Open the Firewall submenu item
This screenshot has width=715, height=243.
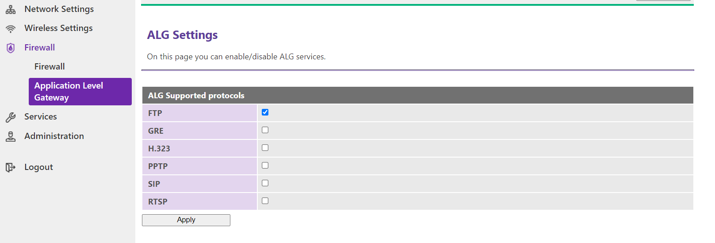point(50,67)
